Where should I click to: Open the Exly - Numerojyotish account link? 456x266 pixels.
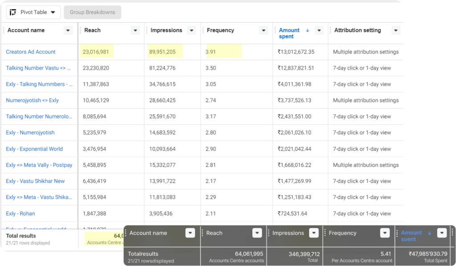point(30,133)
